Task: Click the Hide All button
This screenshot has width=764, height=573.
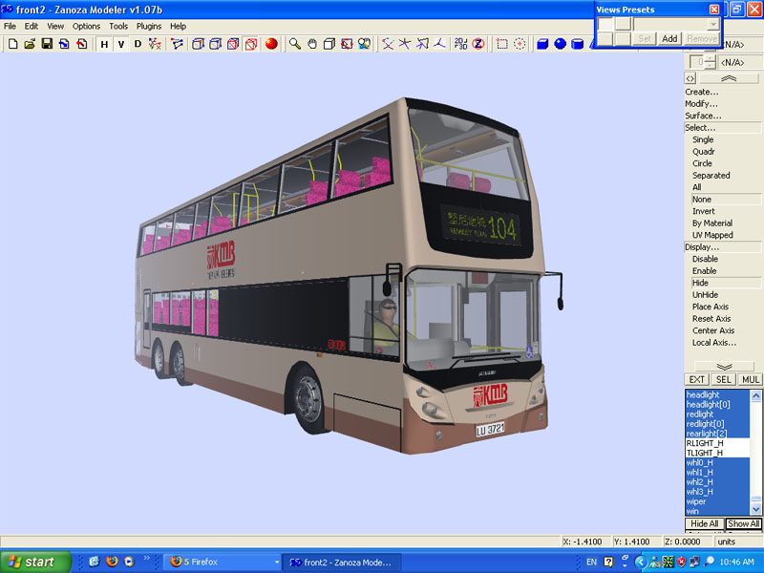Action: tap(704, 524)
